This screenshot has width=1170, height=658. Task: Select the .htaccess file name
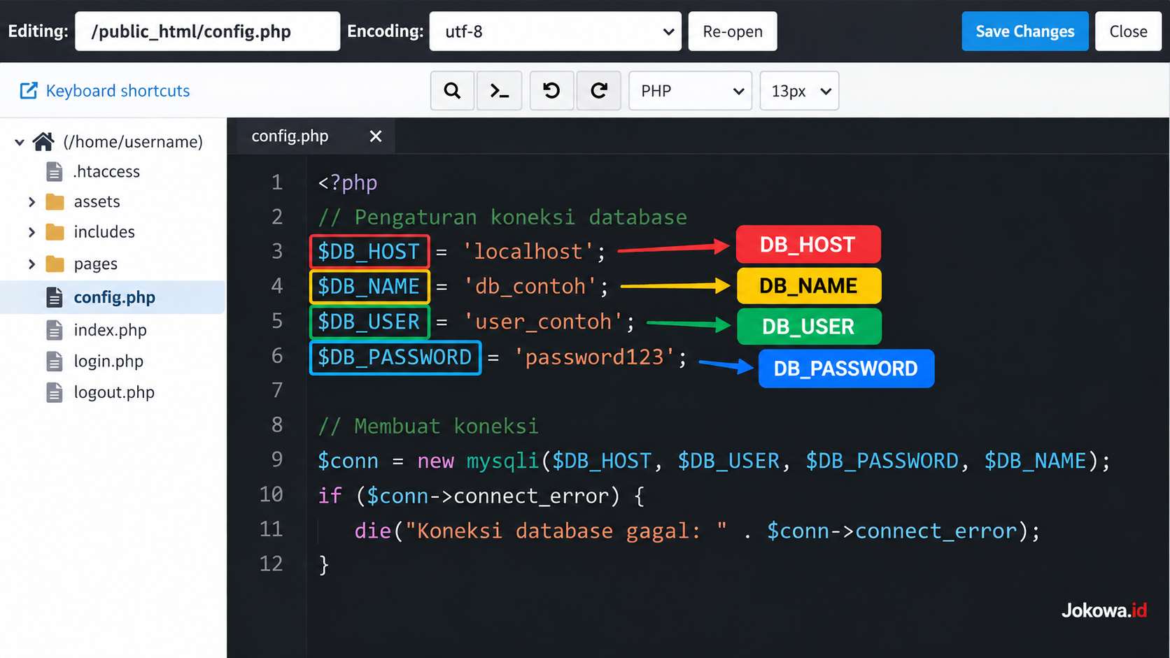pos(106,171)
